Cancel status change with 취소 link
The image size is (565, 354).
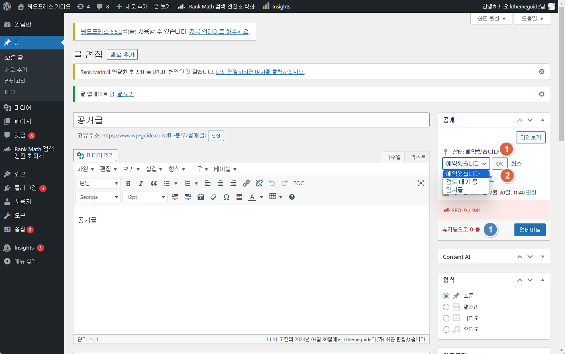tap(516, 164)
